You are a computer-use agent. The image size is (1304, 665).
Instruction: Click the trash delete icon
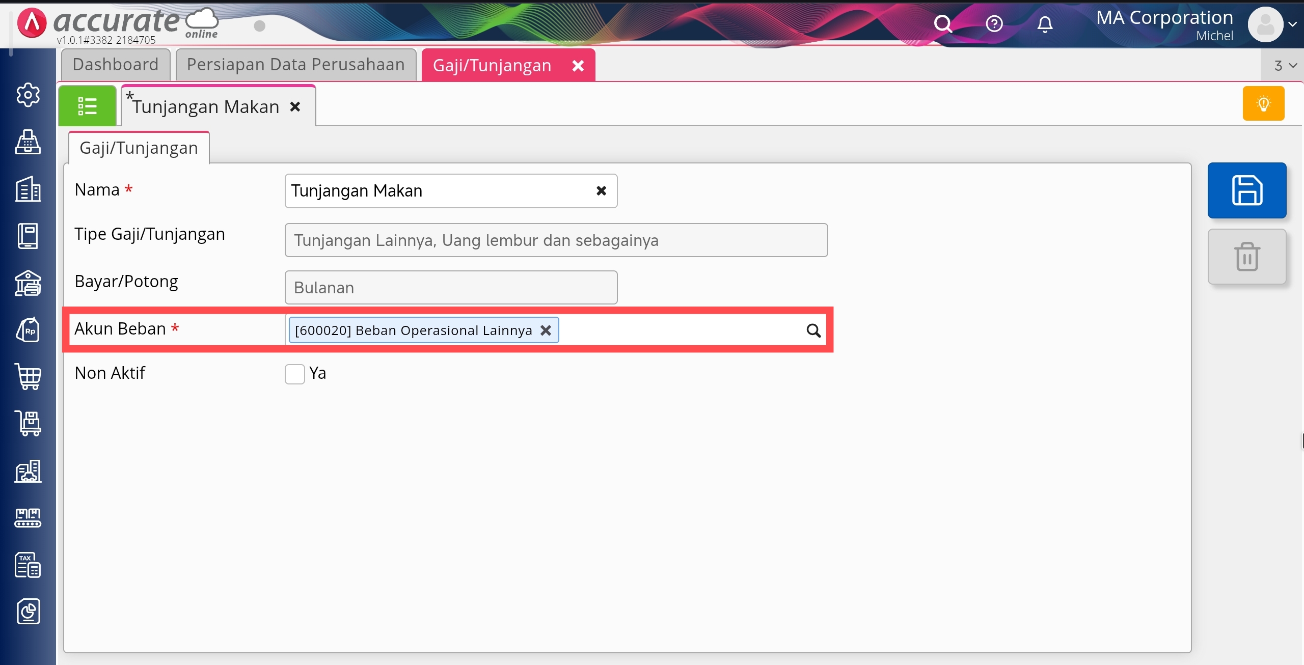point(1246,257)
